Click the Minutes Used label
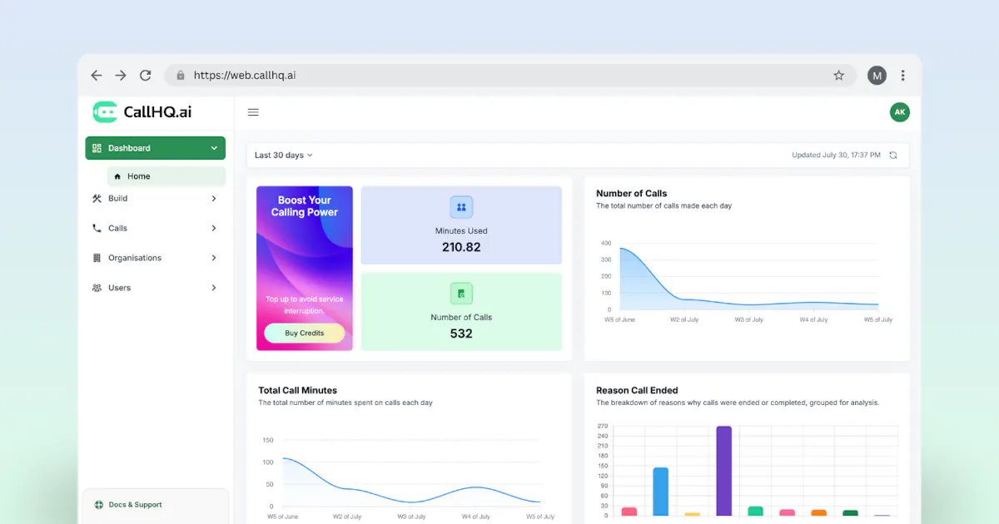The height and width of the screenshot is (524, 999). point(461,231)
